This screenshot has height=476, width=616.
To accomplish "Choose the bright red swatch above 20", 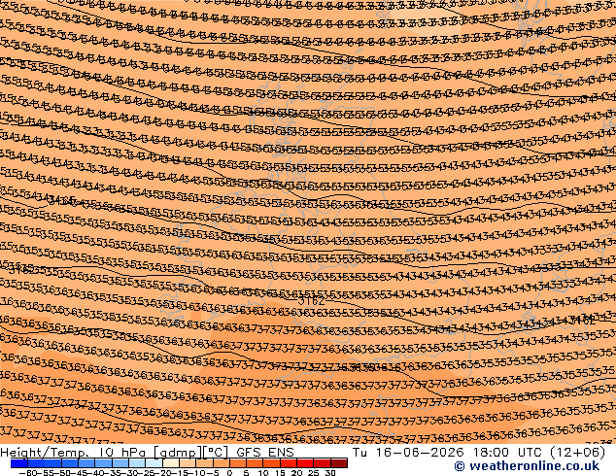I will pyautogui.click(x=305, y=463).
